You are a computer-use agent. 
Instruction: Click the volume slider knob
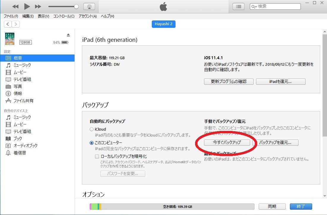coord(76,7)
